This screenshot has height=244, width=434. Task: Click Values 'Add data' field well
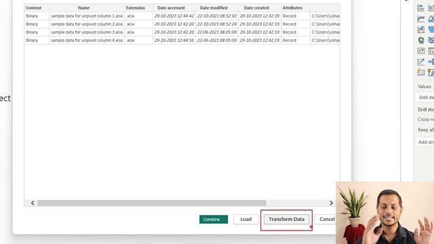(425, 98)
